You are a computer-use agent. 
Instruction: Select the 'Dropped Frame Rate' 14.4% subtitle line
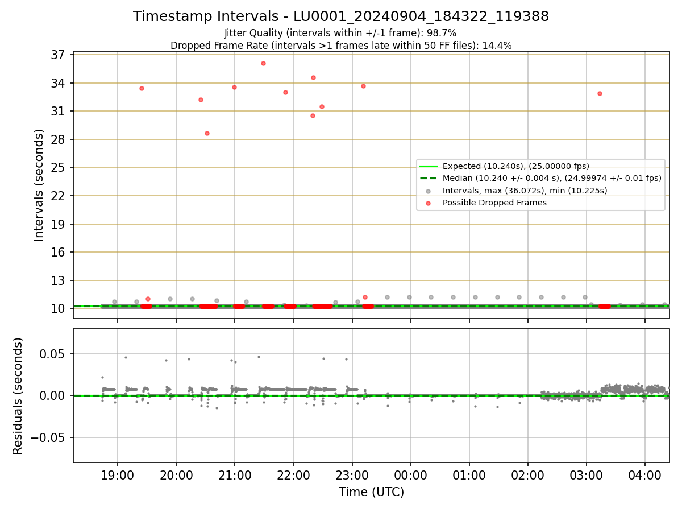[341, 46]
